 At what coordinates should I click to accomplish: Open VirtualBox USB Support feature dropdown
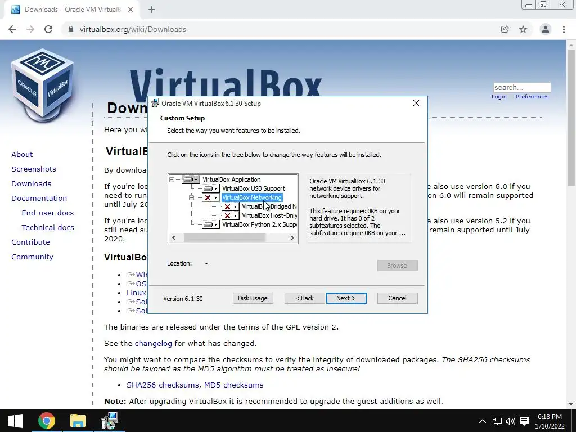point(211,188)
